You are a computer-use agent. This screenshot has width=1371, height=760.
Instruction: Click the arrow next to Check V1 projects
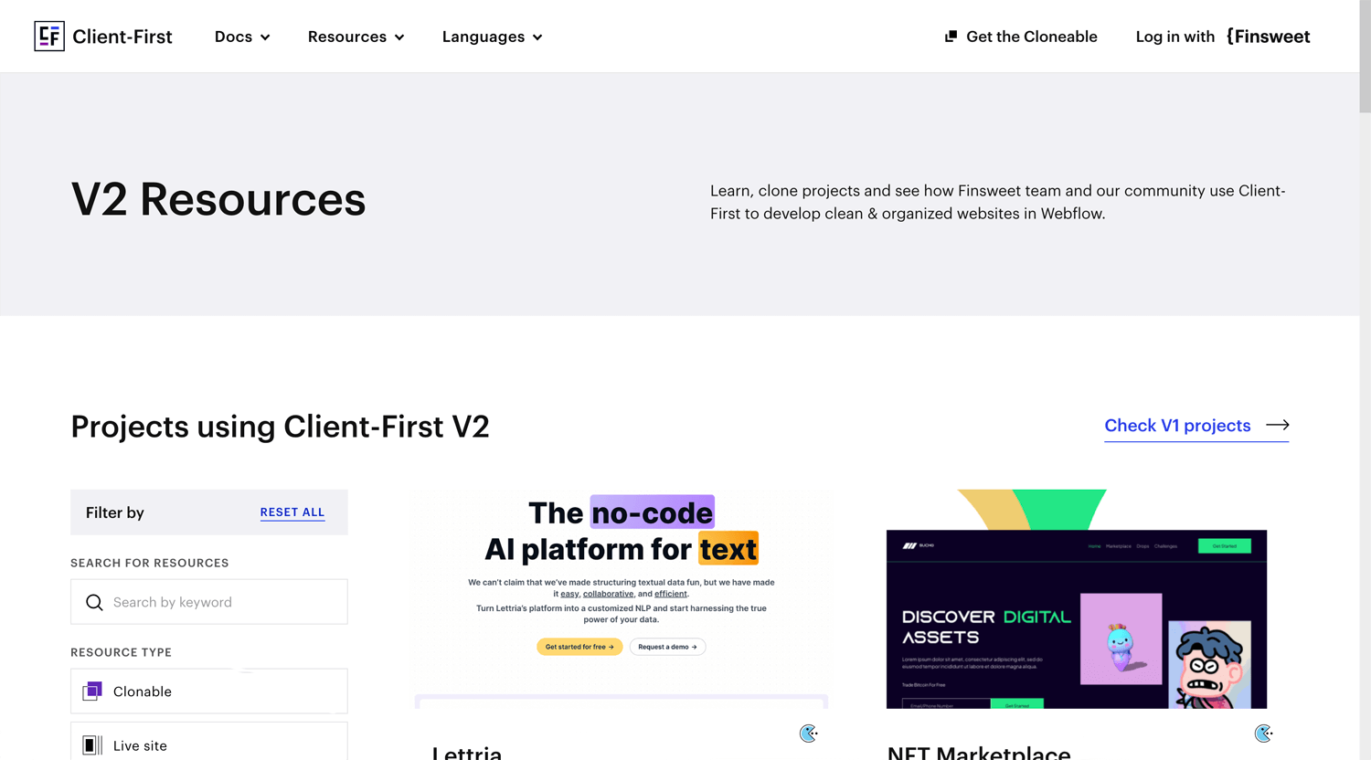coord(1278,425)
